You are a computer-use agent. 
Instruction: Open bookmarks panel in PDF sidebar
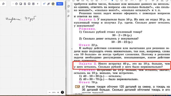tap(68, 11)
